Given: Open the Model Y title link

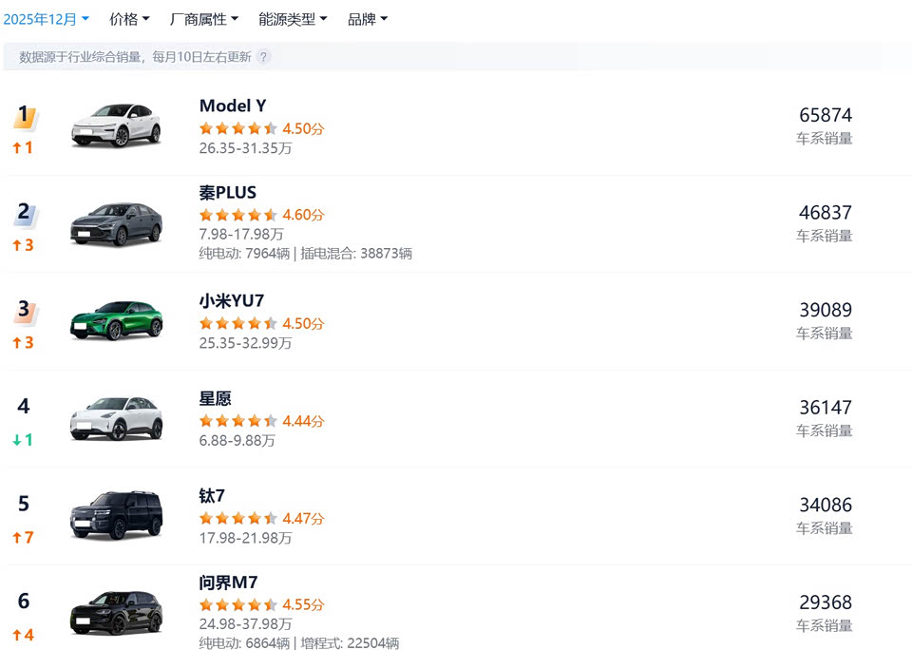Looking at the screenshot, I should [233, 105].
